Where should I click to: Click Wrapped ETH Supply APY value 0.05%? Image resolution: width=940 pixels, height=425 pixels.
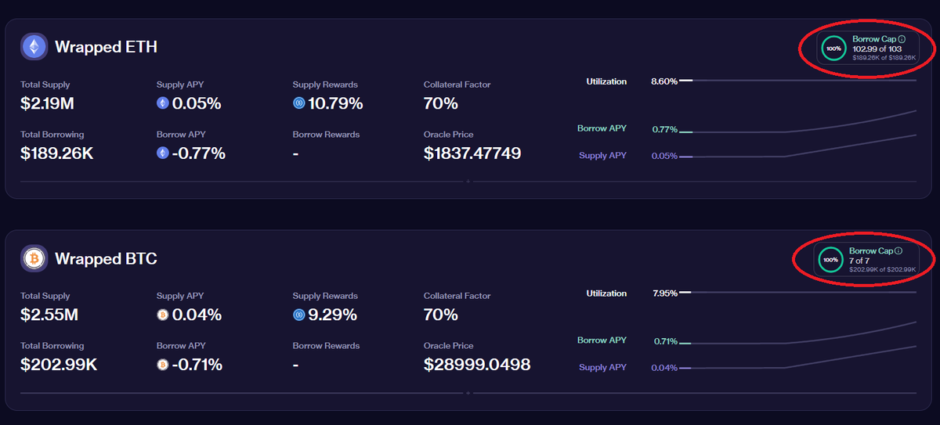197,103
